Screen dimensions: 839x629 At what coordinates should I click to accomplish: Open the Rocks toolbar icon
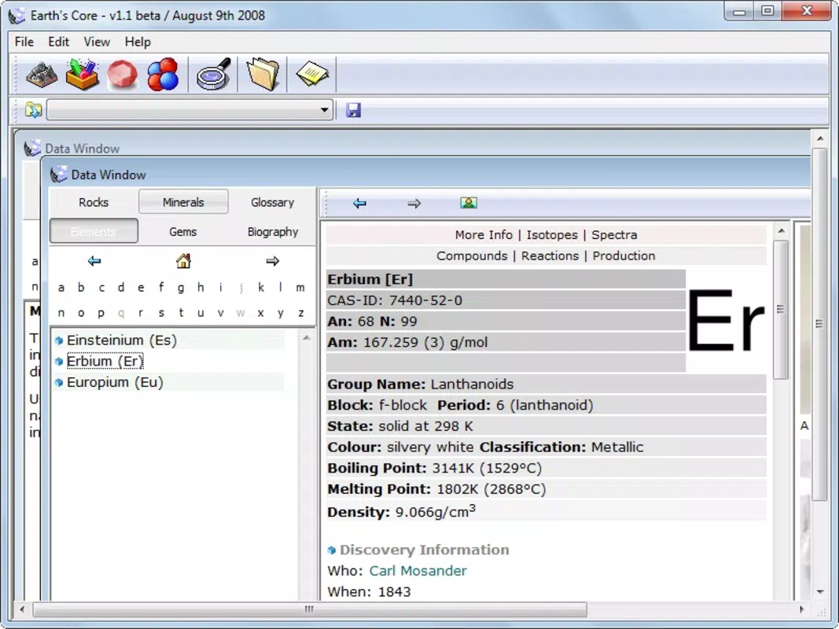point(41,75)
